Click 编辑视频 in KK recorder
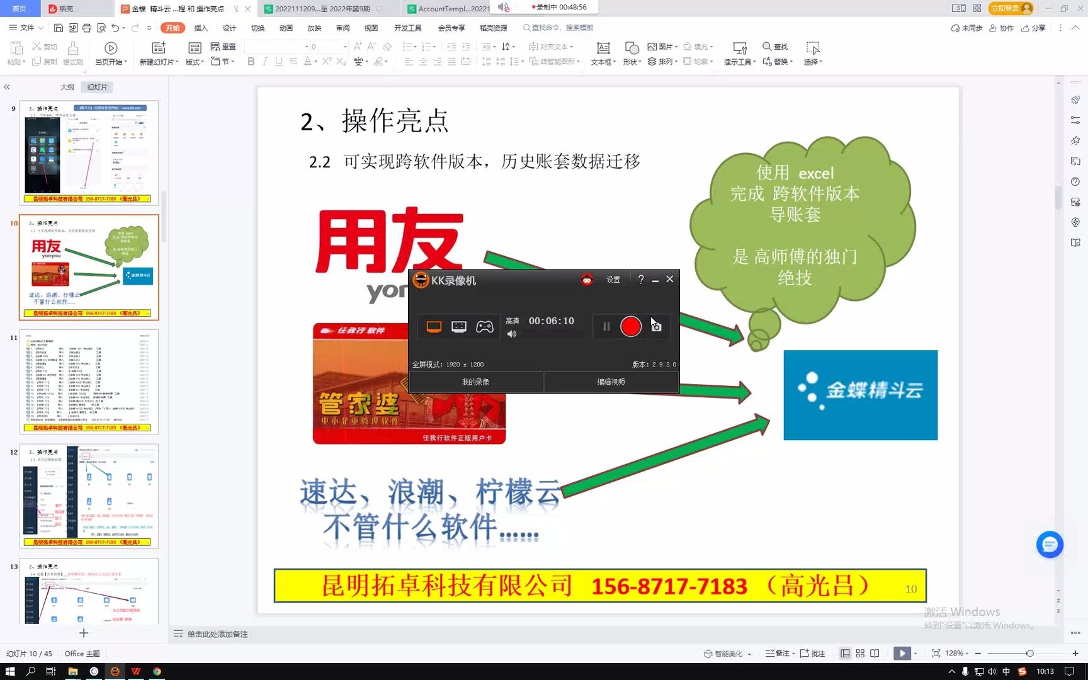 611,382
